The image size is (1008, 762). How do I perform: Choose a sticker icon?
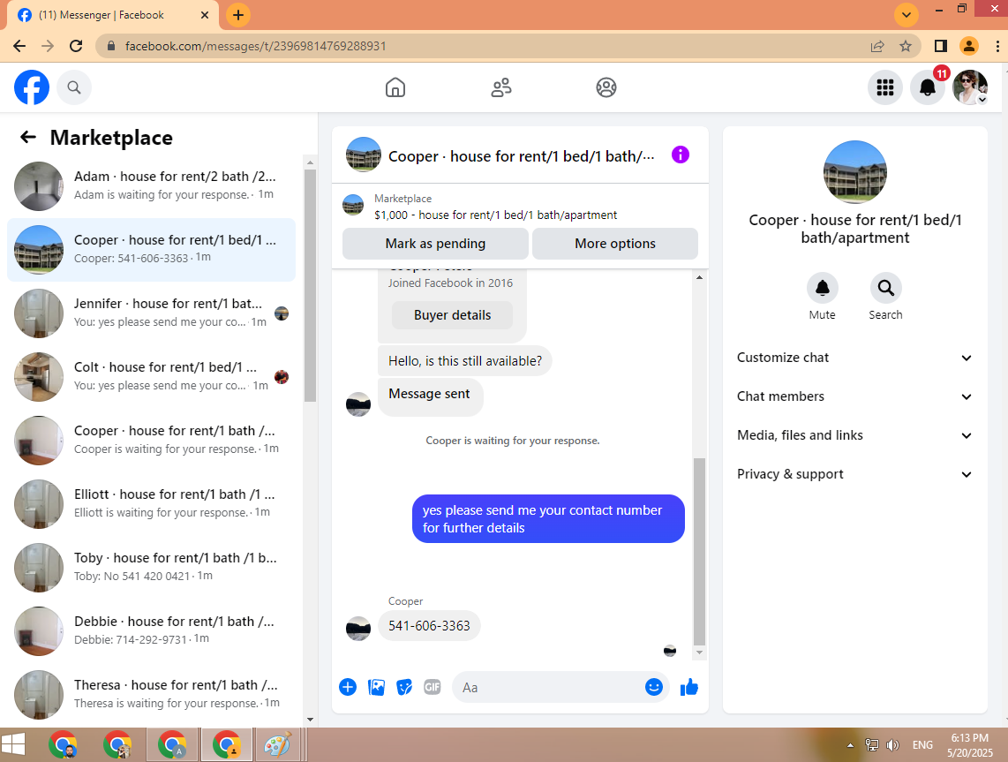(x=404, y=688)
